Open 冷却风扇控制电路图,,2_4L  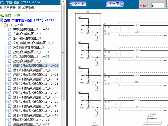[31, 47]
